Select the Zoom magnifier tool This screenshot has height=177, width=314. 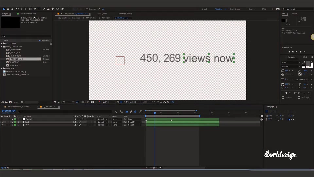(12, 9)
